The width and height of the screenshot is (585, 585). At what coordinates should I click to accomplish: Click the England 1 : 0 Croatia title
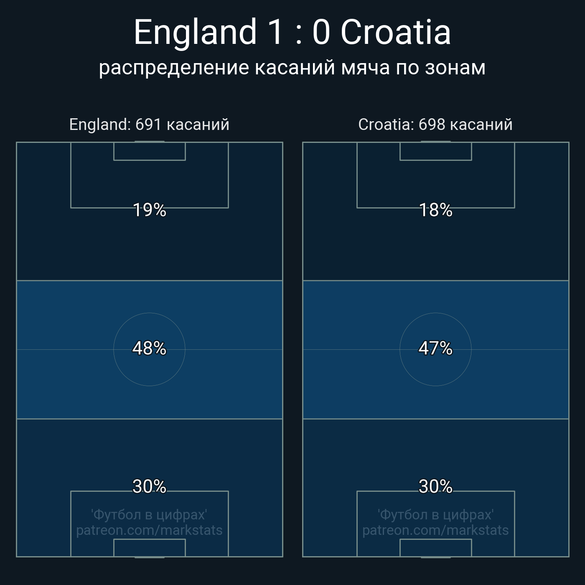292,32
